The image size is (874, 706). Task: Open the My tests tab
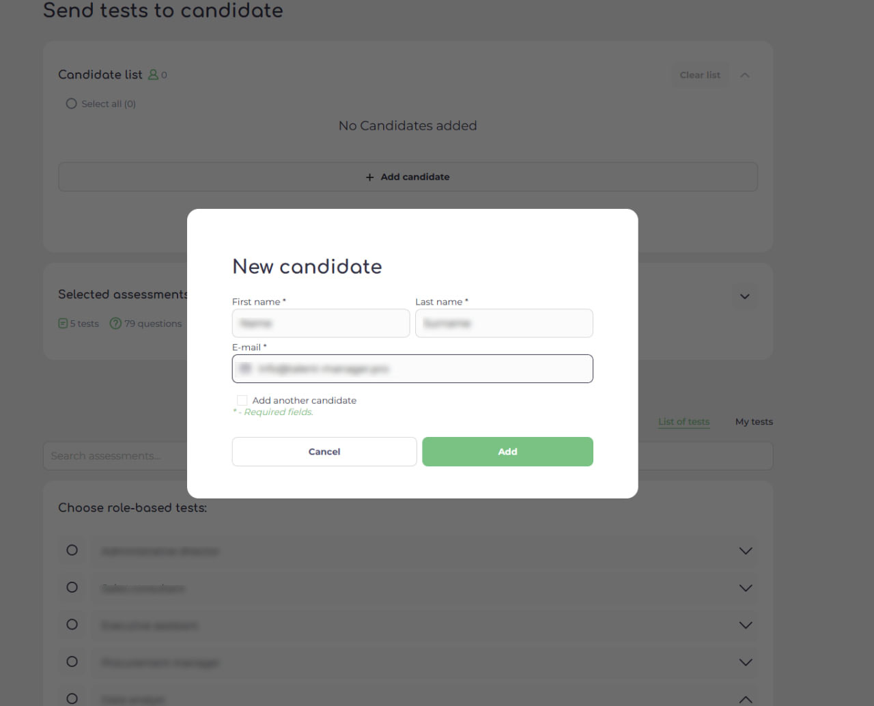pyautogui.click(x=754, y=422)
